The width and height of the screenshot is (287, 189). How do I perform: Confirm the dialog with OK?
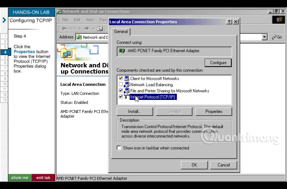point(194,165)
